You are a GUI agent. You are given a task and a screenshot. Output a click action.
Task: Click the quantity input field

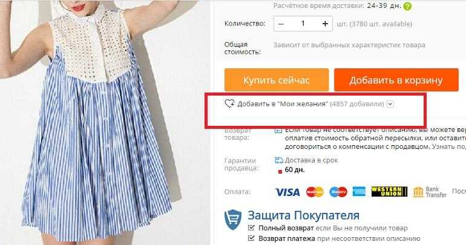[303, 24]
